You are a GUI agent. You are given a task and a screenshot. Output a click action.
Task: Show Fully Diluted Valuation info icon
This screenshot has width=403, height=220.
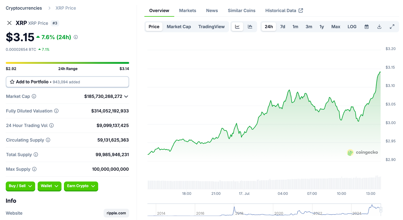(x=56, y=111)
